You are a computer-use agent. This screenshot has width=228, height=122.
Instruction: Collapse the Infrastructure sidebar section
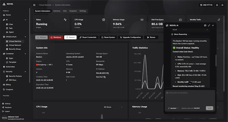point(25,37)
